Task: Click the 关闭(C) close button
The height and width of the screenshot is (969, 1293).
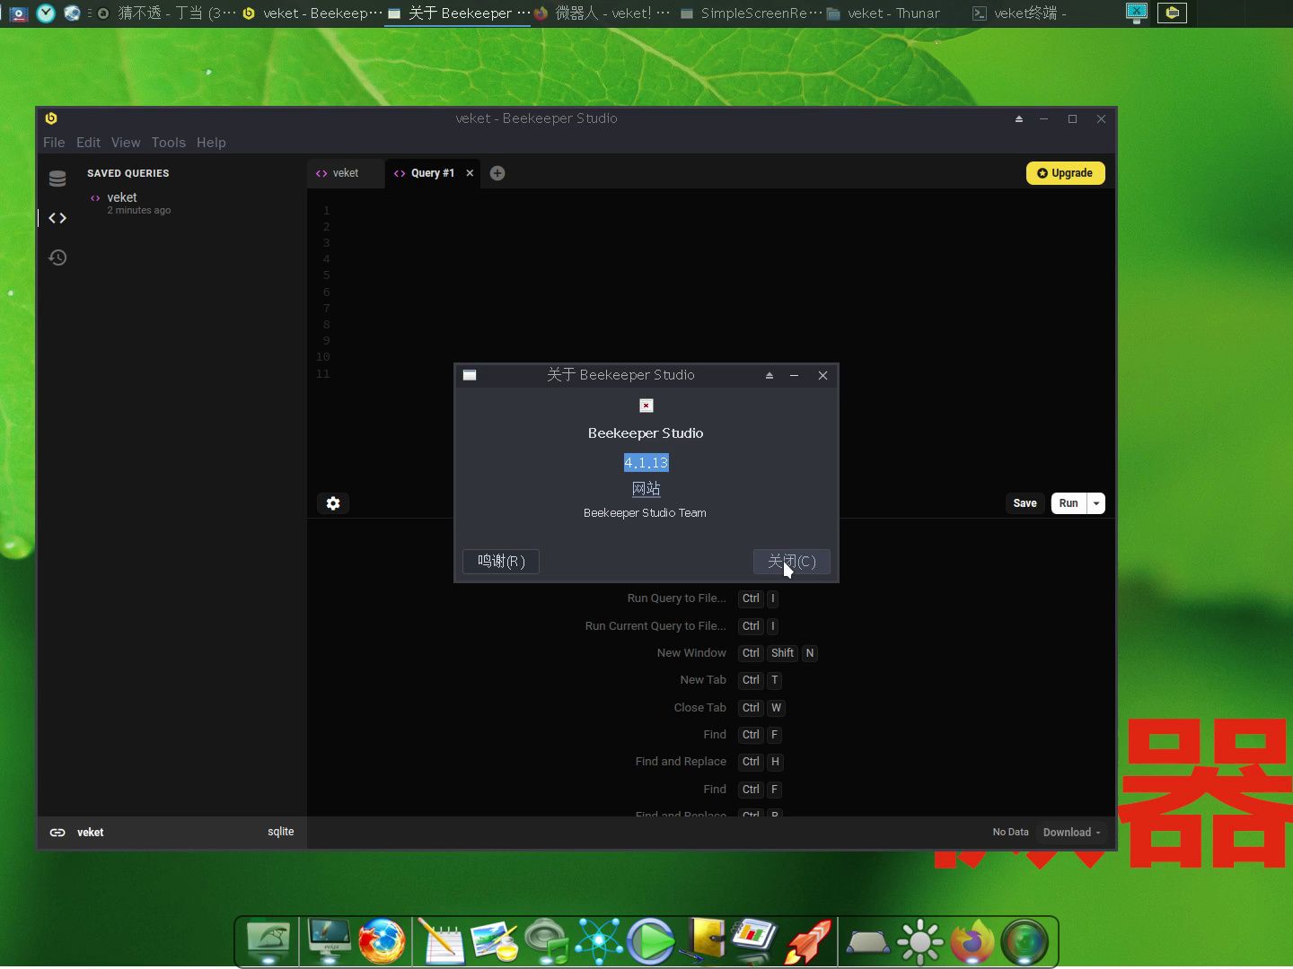Action: [792, 562]
